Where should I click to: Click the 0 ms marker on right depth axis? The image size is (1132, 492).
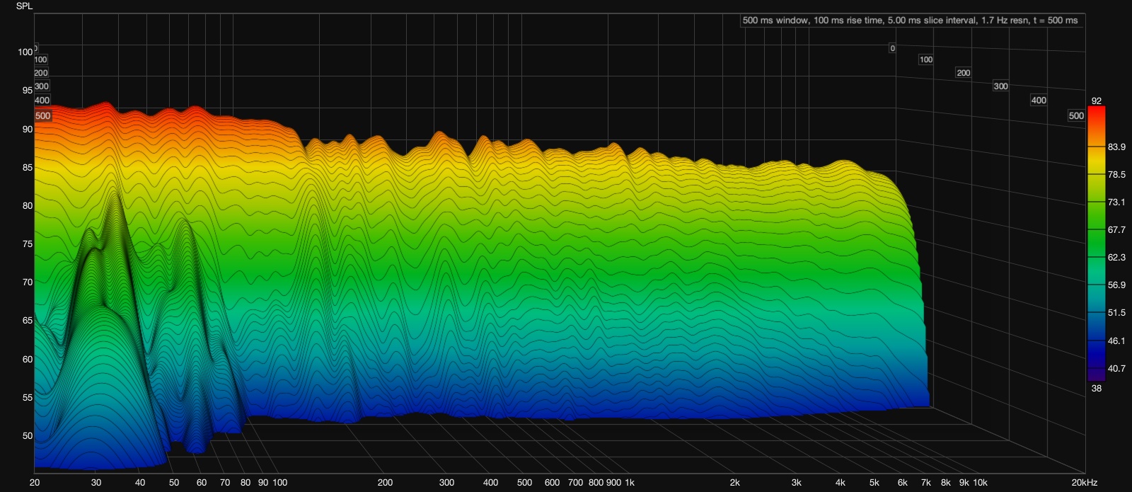click(x=892, y=48)
